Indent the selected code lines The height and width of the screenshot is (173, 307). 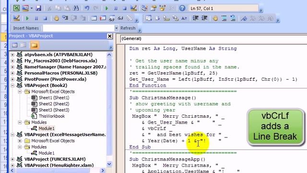[195, 18]
